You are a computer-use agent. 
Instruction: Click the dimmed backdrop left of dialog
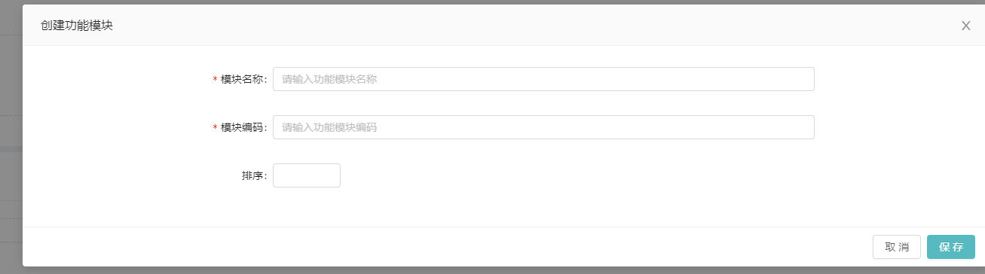pyautogui.click(x=11, y=135)
